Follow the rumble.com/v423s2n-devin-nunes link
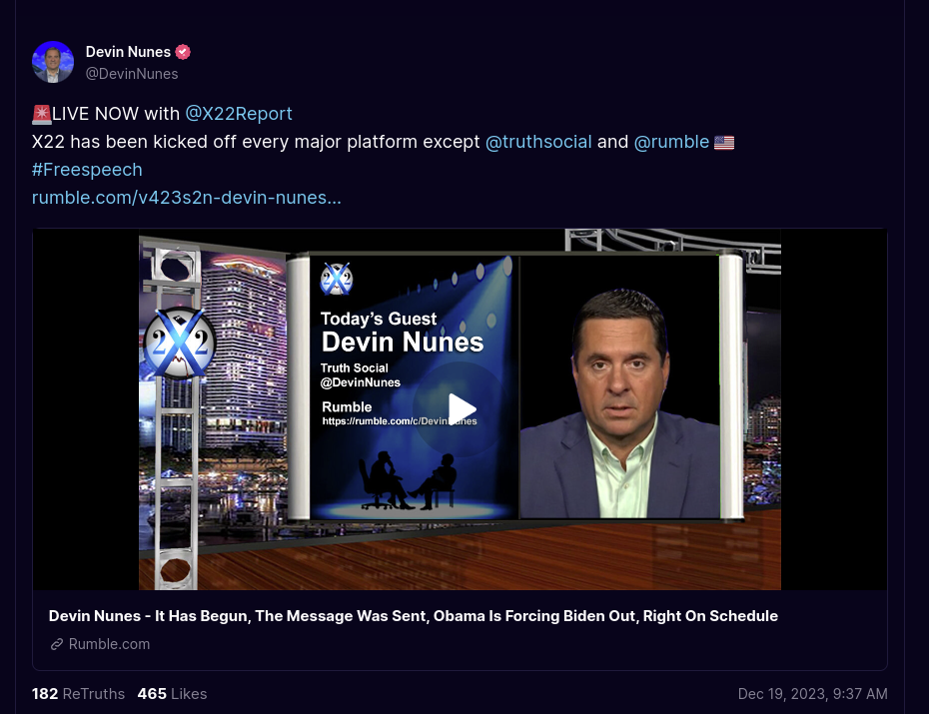This screenshot has height=714, width=929. pyautogui.click(x=187, y=198)
